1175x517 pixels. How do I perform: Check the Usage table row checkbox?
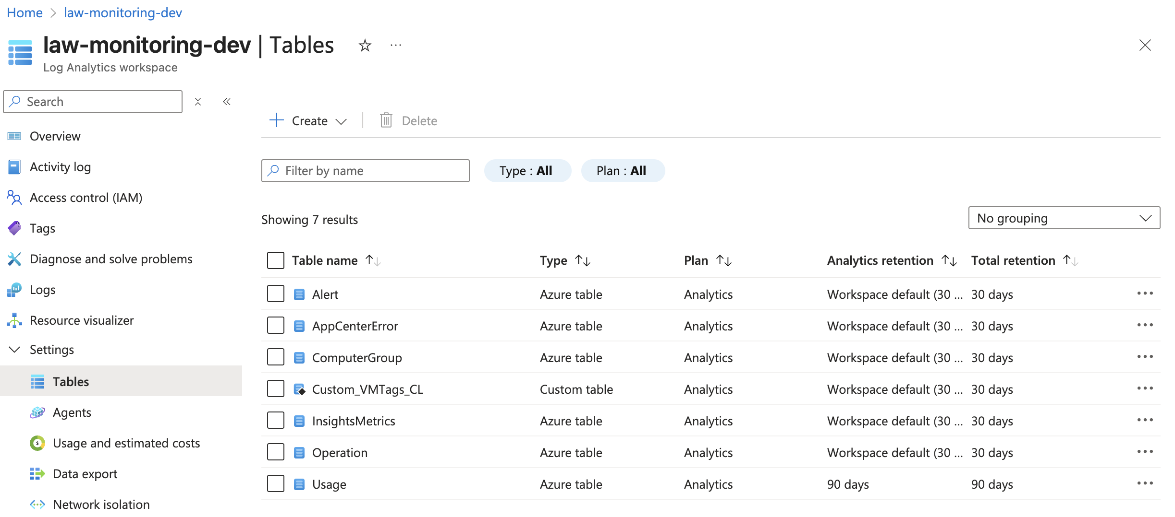pos(275,483)
